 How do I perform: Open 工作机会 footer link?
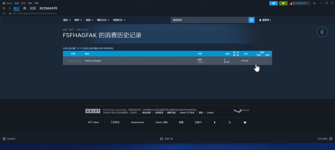tap(115, 123)
